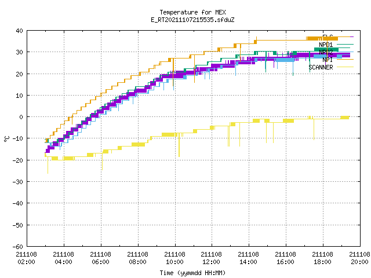Click the 16:00 time tick label
The image size is (371, 278).
pos(285,262)
